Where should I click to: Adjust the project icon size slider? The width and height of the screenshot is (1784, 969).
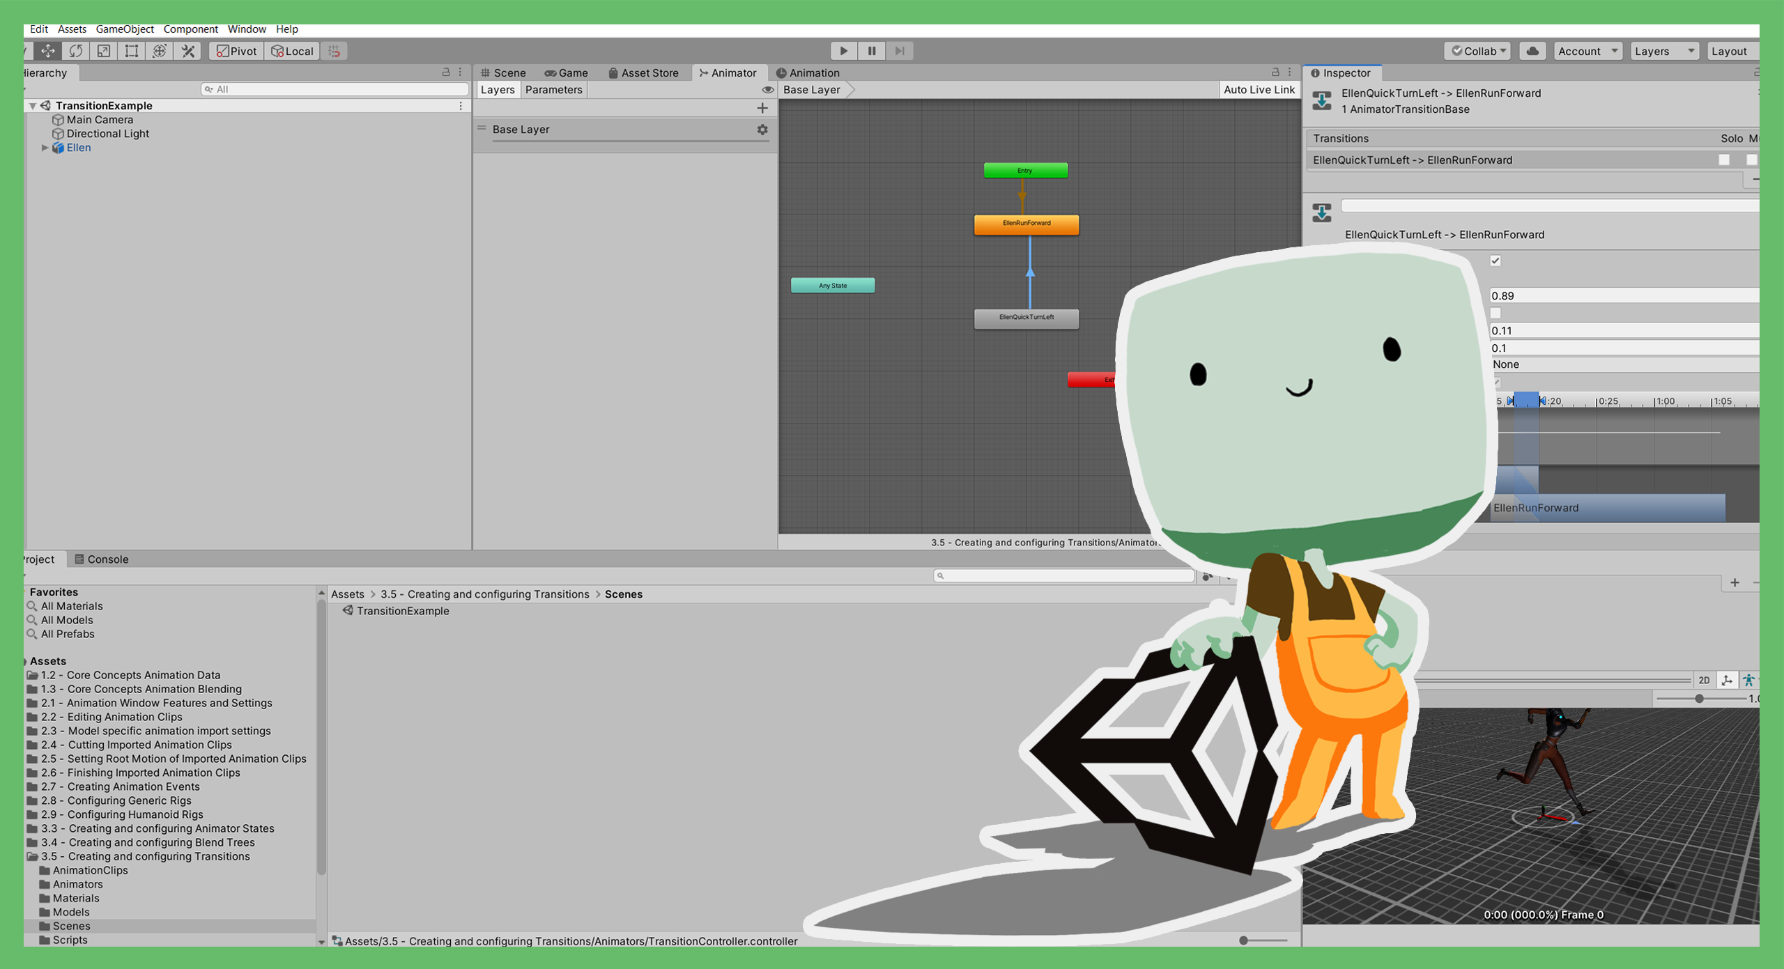pos(1244,940)
